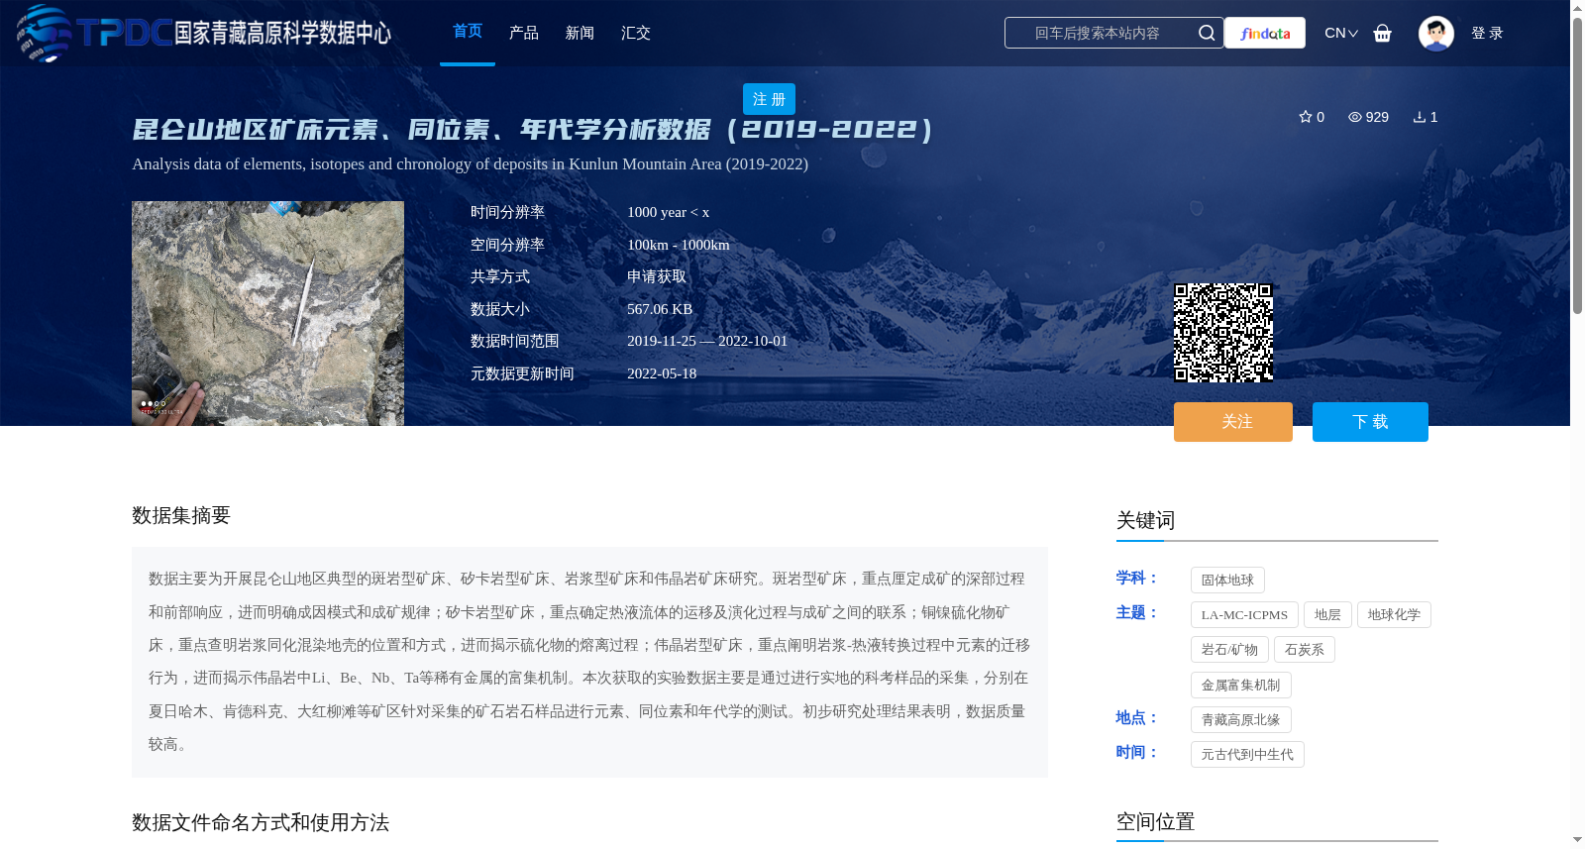1585x849 pixels.
Task: Click the blue 下载 button
Action: [x=1370, y=422]
